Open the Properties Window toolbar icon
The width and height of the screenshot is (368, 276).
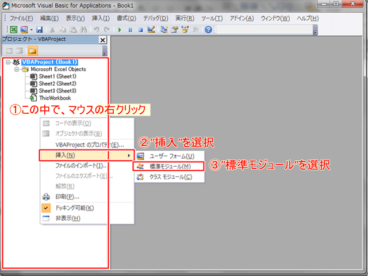pyautogui.click(x=174, y=29)
